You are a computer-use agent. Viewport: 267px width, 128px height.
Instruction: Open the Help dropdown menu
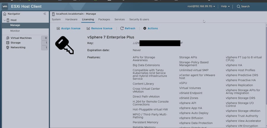[x=225, y=6]
